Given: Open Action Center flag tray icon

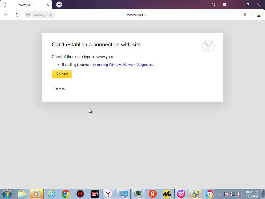Looking at the screenshot, I should [x=226, y=194].
